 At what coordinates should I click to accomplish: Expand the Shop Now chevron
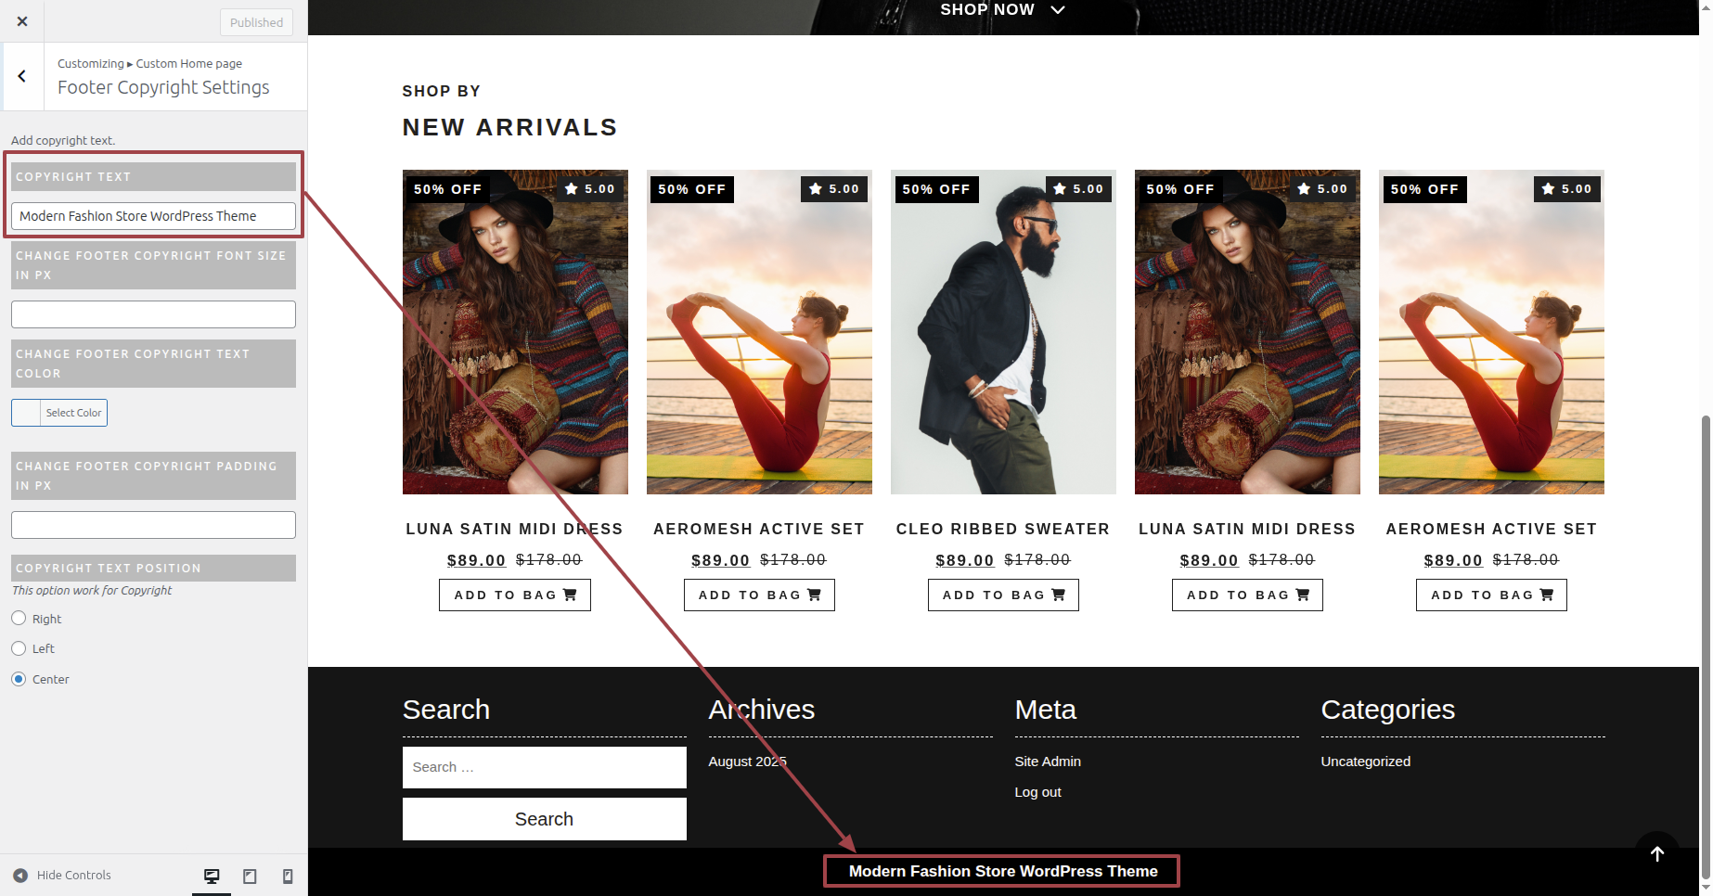[1058, 10]
